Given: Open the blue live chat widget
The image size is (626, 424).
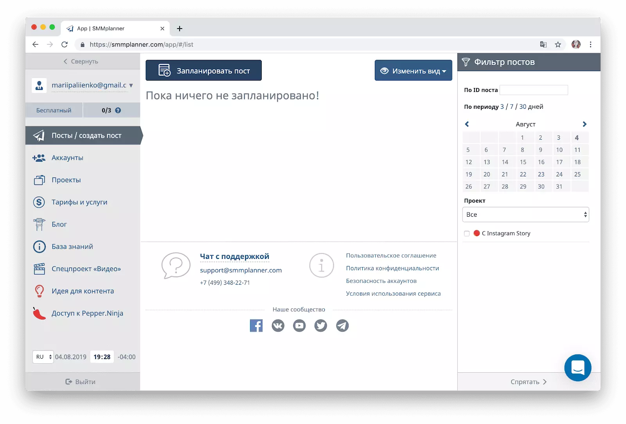Looking at the screenshot, I should pos(577,368).
